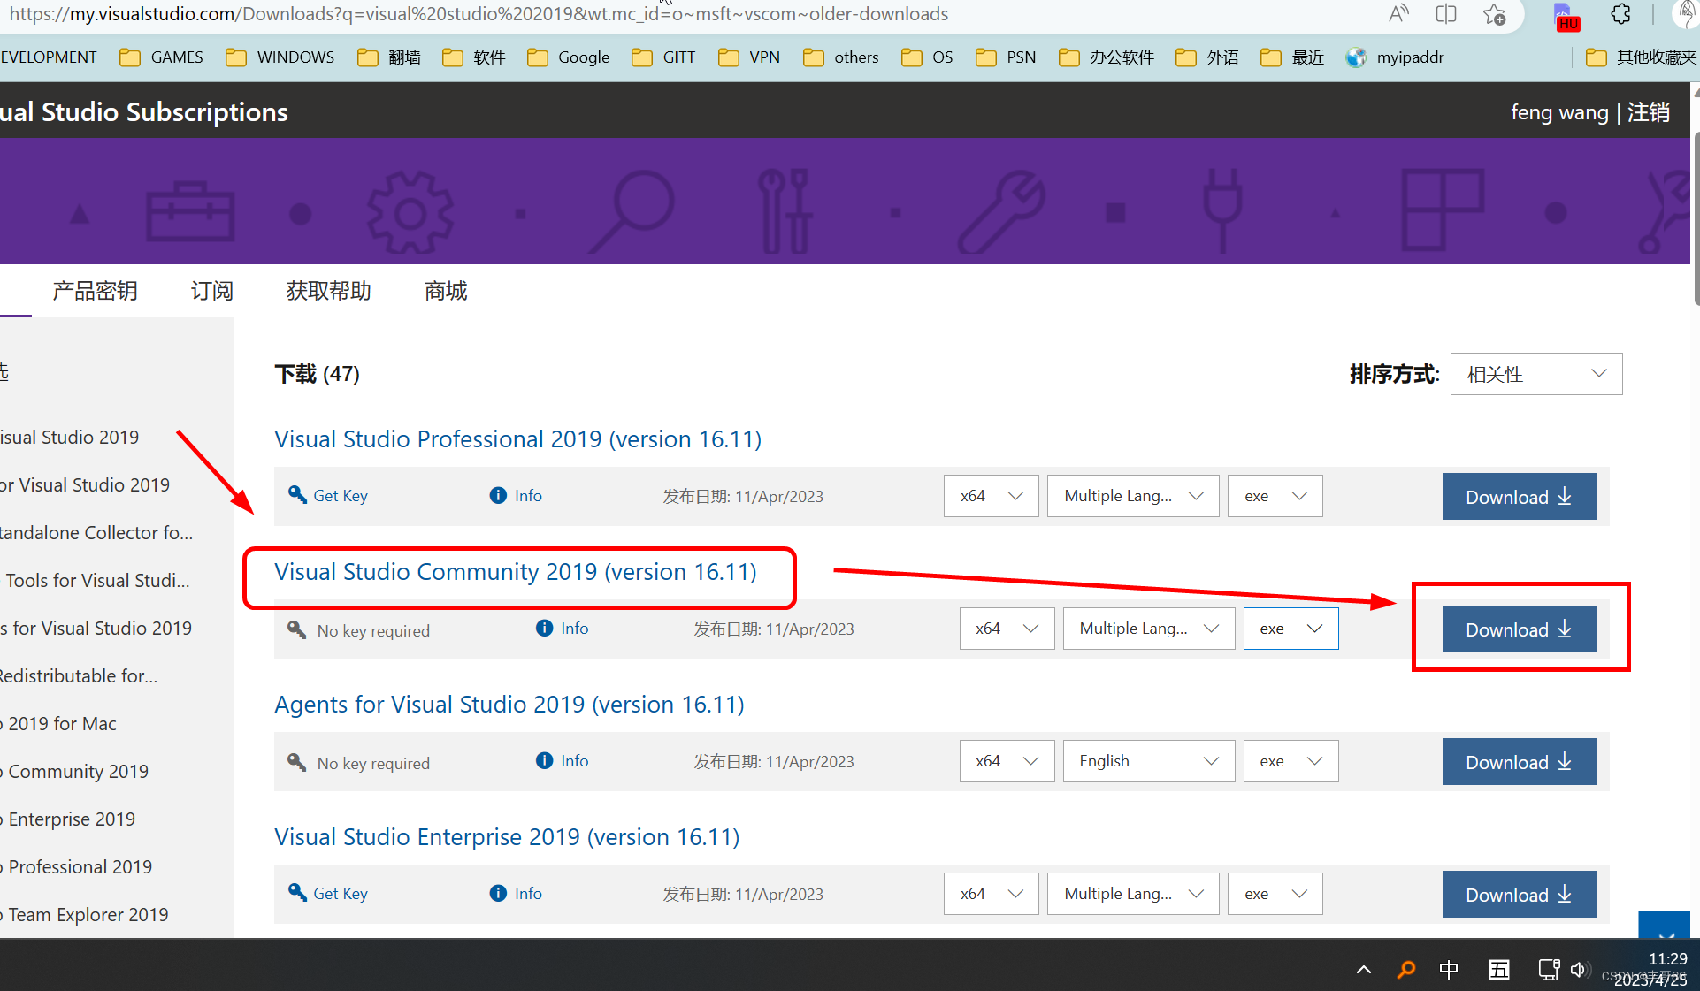The width and height of the screenshot is (1700, 991).
Task: Open Agents for Visual Studio 2019 title link
Action: pos(509,705)
